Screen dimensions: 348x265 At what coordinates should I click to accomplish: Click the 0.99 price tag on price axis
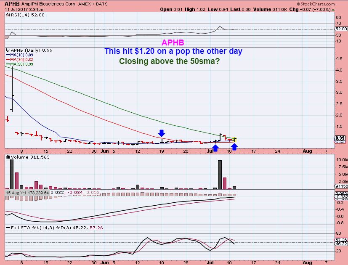pyautogui.click(x=340, y=138)
